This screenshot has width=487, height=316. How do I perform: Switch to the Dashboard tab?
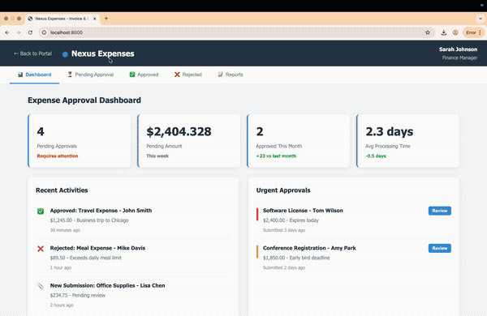pos(34,75)
